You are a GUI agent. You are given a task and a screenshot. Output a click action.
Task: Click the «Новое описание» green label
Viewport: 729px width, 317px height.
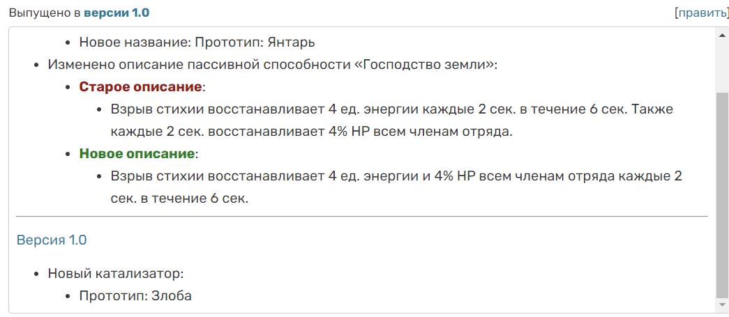(x=137, y=153)
